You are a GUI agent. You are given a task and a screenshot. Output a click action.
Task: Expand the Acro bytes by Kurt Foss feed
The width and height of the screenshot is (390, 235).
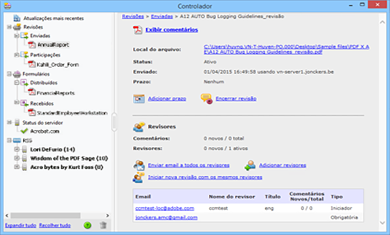click(17, 167)
